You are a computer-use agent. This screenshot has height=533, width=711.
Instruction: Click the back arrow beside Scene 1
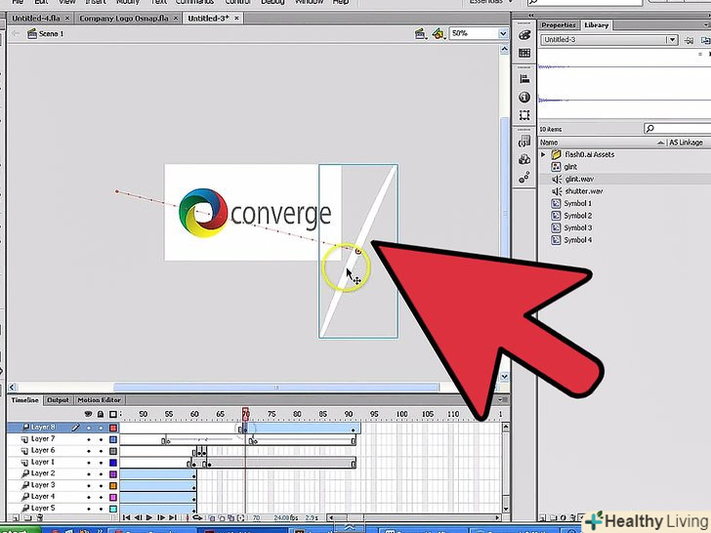pos(16,33)
